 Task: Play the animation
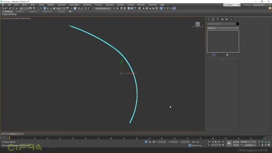216,142
